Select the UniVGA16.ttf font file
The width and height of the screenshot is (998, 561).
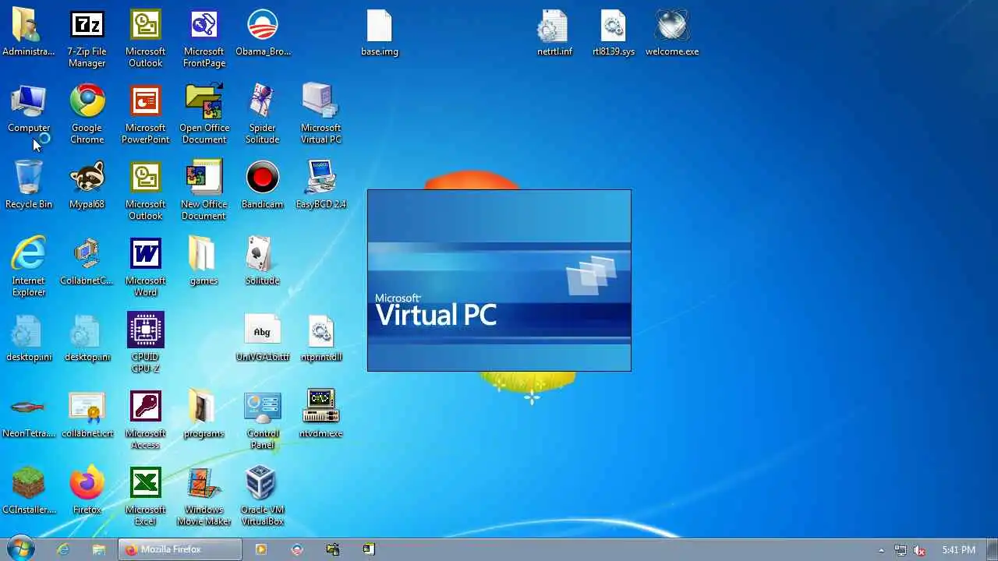pyautogui.click(x=262, y=338)
